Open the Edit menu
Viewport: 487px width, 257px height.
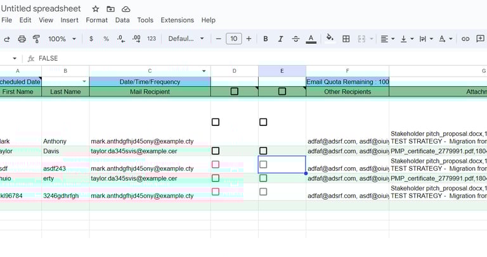click(x=25, y=20)
